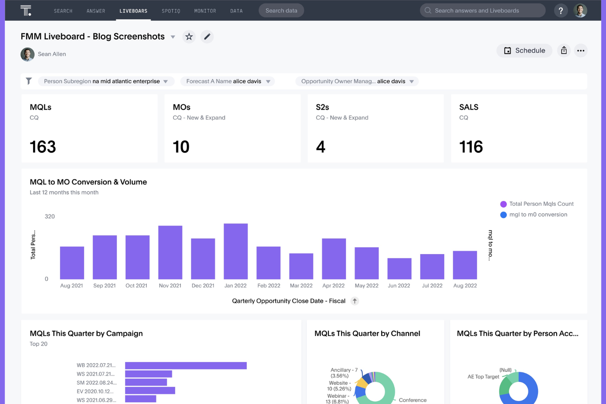Click the sort arrow next to Close Date axis
Image resolution: width=606 pixels, height=404 pixels.
click(x=355, y=301)
